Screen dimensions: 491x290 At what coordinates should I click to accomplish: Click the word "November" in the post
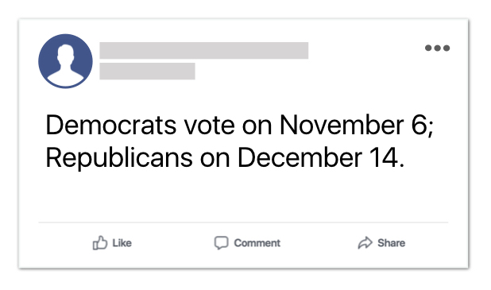pos(342,125)
